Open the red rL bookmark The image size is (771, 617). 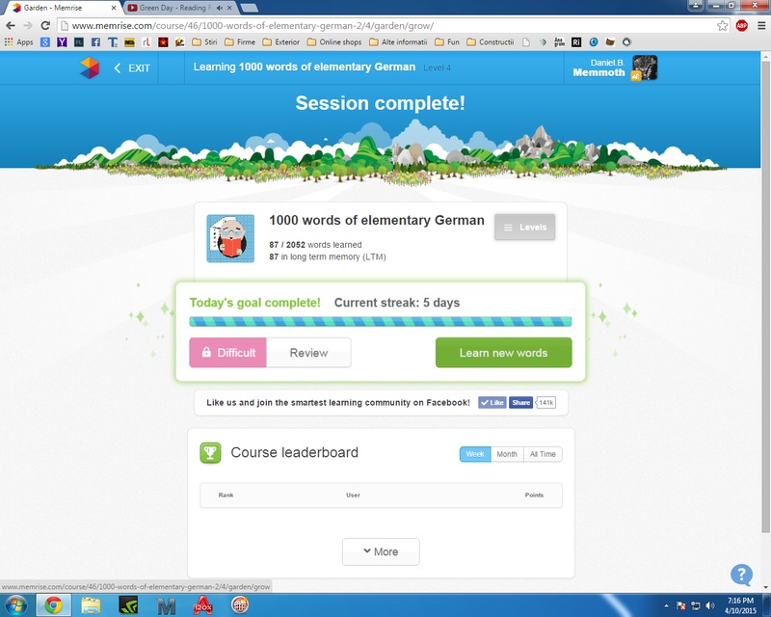tap(146, 41)
